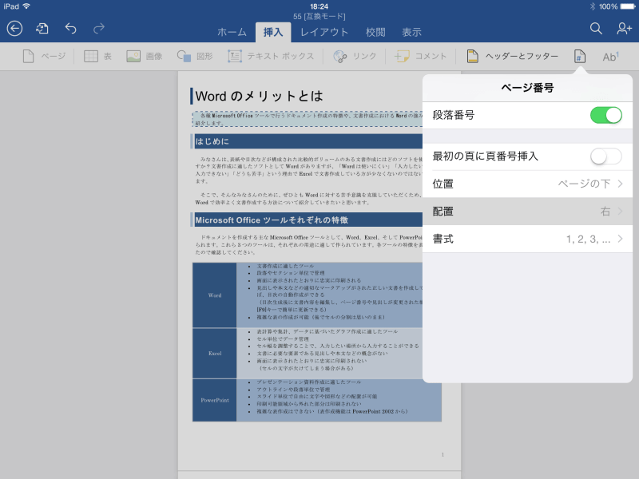
Task: Tap the 右 alignment value
Action: [605, 212]
